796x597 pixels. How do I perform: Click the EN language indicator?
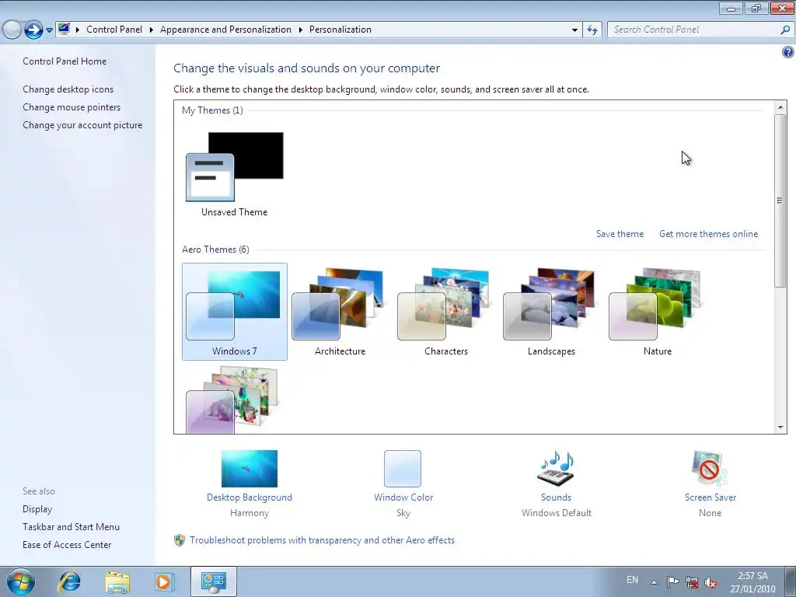pos(632,580)
